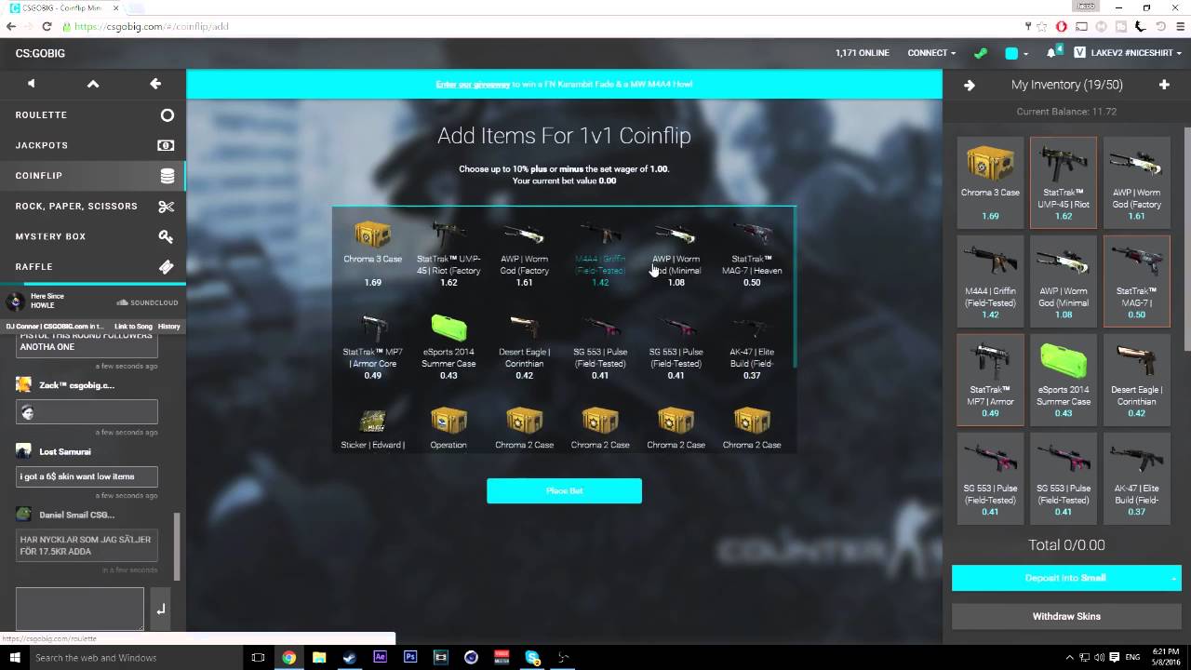The image size is (1191, 670).
Task: Open Steam from the Windows taskbar
Action: pos(349,657)
